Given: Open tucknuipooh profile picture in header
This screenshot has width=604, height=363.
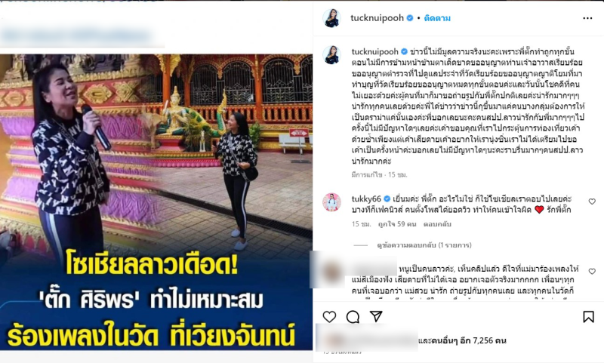Looking at the screenshot, I should [x=331, y=18].
